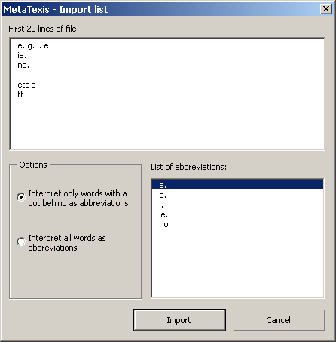Enable the Interpret all words radio button
336x342 pixels.
(21, 242)
